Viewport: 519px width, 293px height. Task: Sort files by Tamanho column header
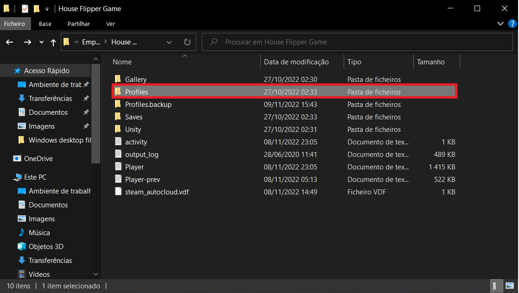click(430, 62)
